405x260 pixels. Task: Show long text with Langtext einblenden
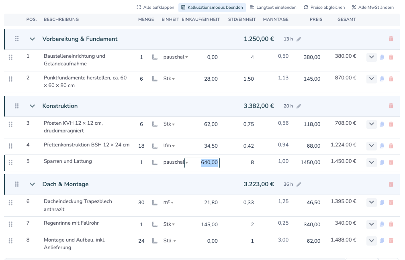[x=273, y=8]
